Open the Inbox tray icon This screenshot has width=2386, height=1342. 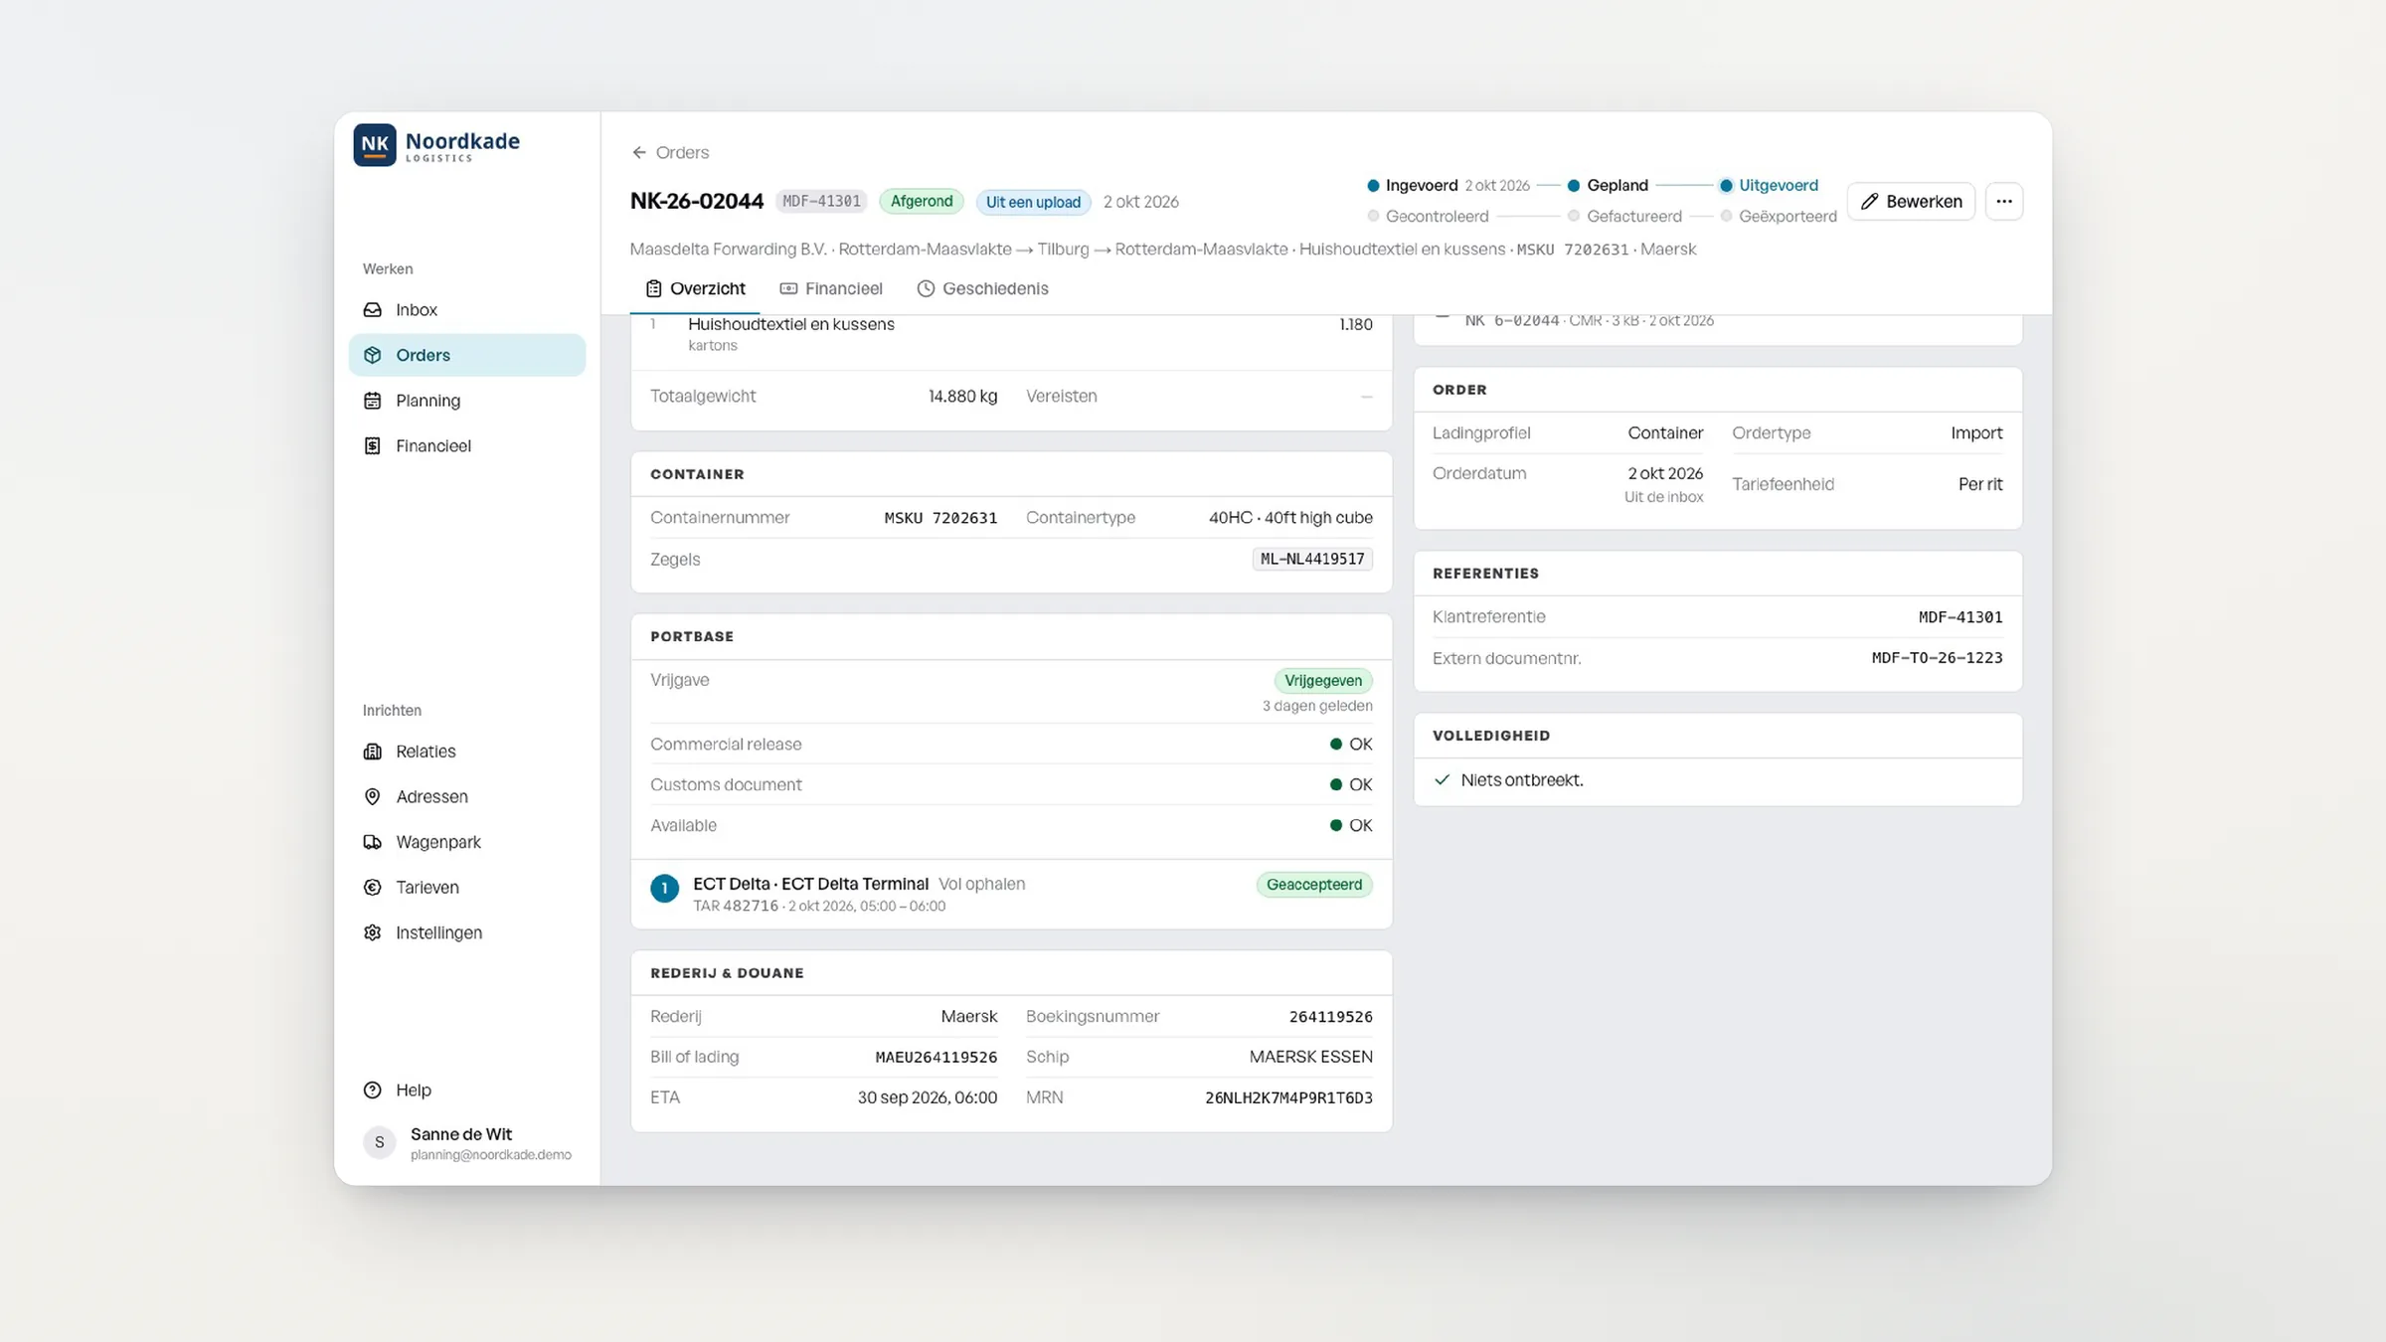(x=373, y=310)
